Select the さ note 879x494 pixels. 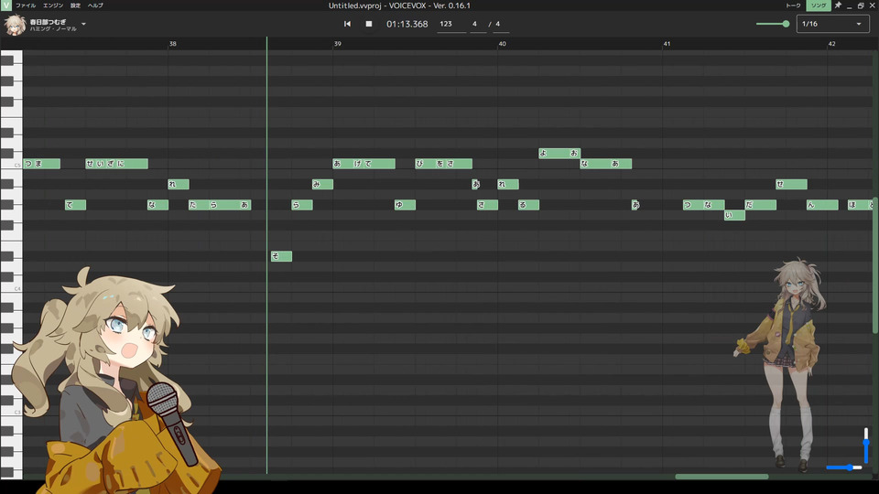tap(488, 204)
